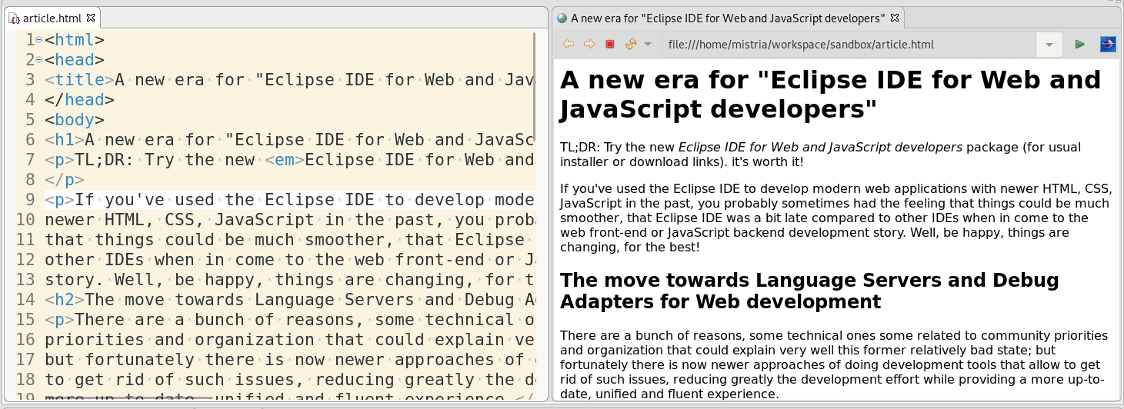This screenshot has width=1124, height=409.
Task: Click the 'The move towards Language Servers' heading
Action: point(809,291)
